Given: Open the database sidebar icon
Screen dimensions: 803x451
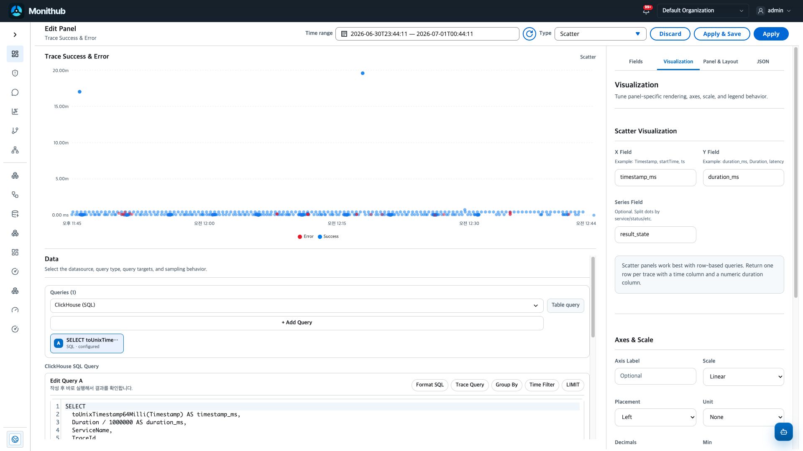Looking at the screenshot, I should pos(15,214).
